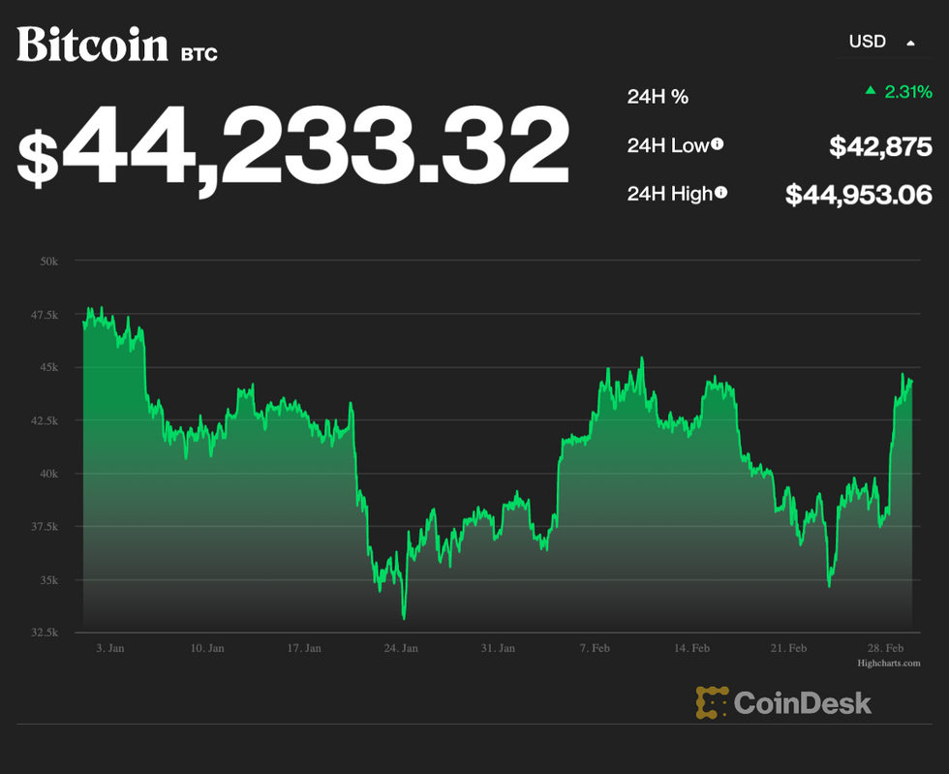Click the info icon beside 24H High
This screenshot has height=774, width=949.
point(720,193)
